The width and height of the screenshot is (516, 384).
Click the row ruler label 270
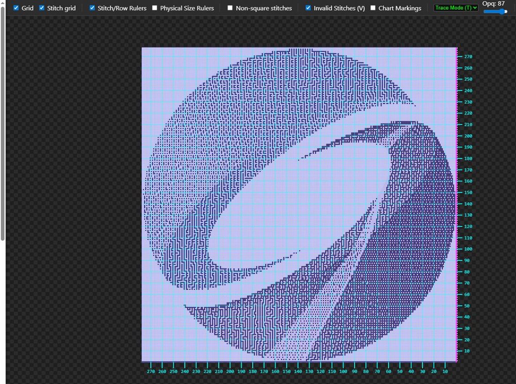click(x=468, y=57)
